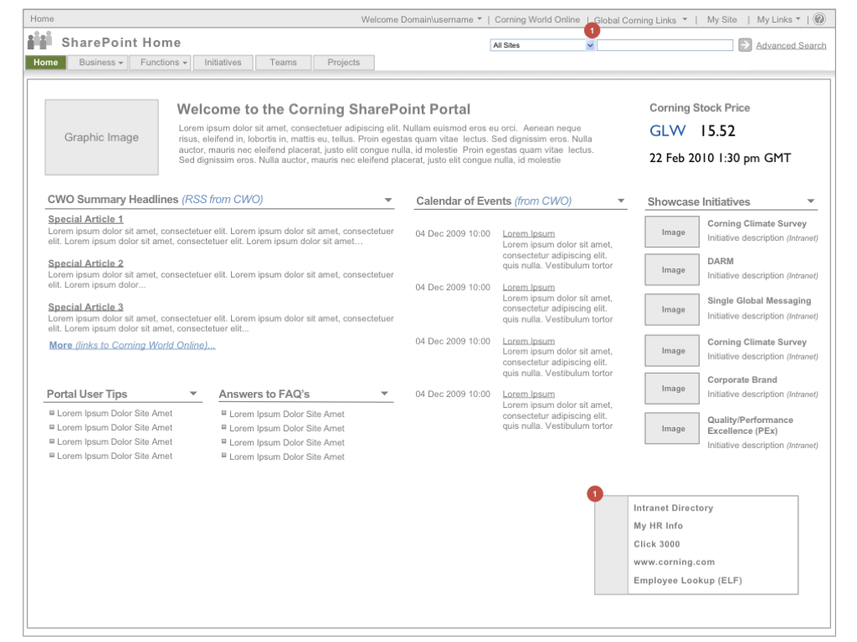Open the My Links dropdown
Image resolution: width=857 pixels, height=642 pixels.
[x=778, y=20]
